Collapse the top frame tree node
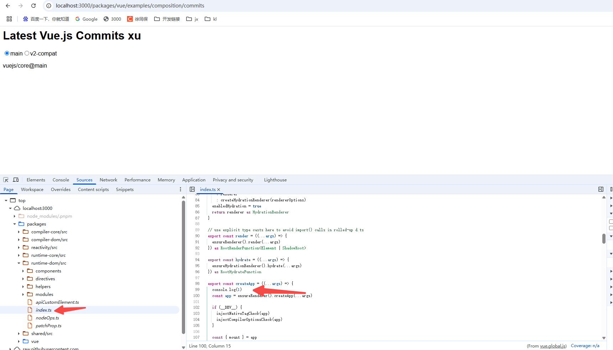Screen dimensions: 613x350 click(6, 201)
